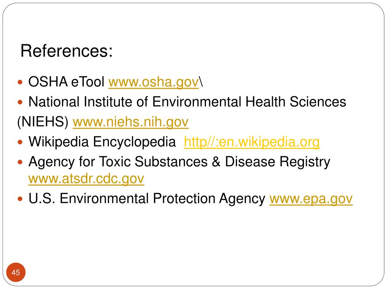Open the www.osha.gov link
The width and height of the screenshot is (387, 290).
(x=153, y=82)
